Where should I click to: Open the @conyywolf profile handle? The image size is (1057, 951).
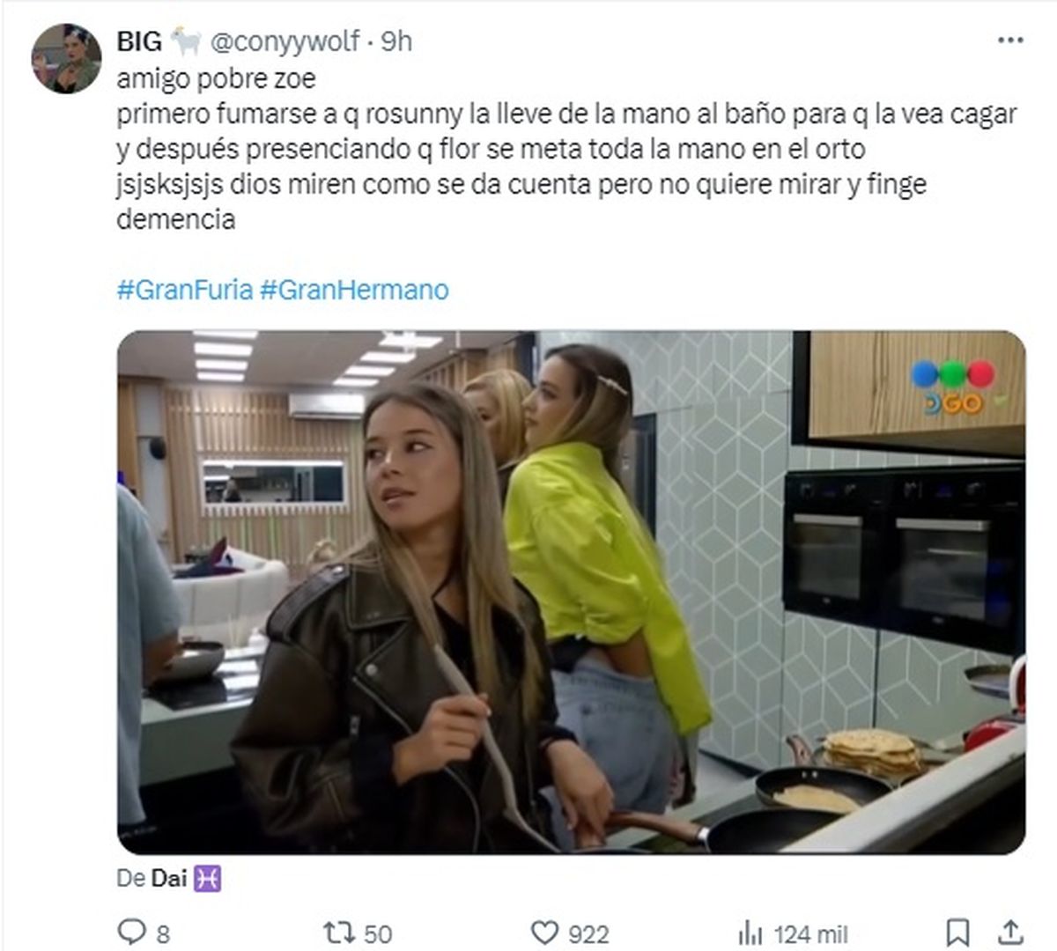[x=285, y=41]
